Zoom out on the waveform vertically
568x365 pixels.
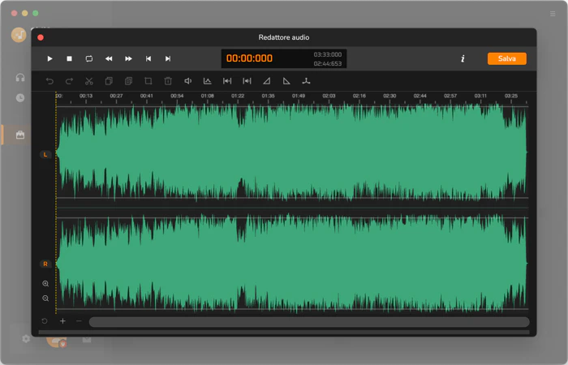pyautogui.click(x=45, y=298)
